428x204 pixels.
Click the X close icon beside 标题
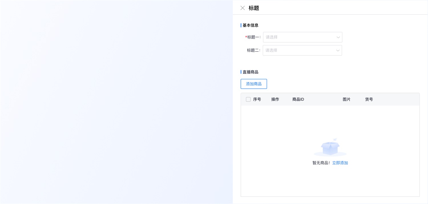(x=243, y=8)
